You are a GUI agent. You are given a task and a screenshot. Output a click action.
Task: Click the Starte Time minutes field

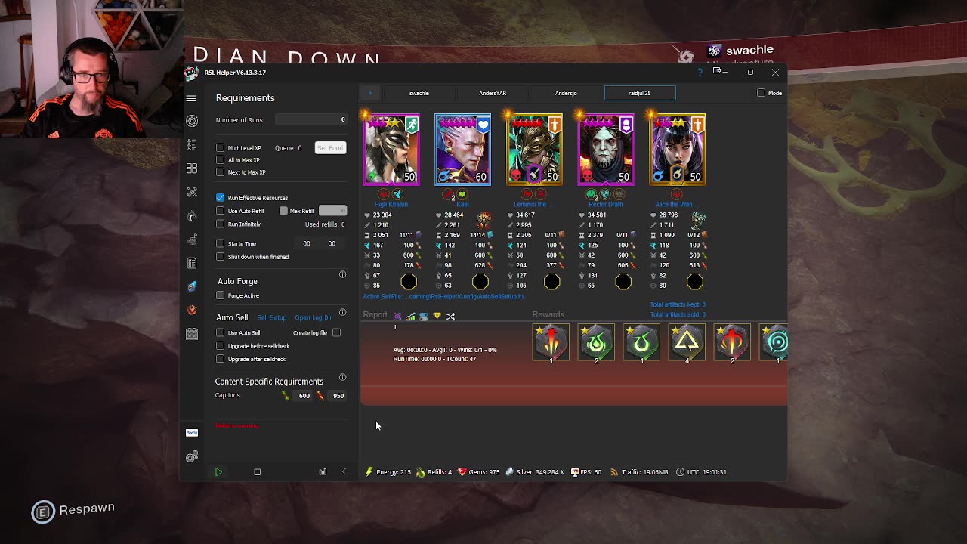tap(332, 244)
